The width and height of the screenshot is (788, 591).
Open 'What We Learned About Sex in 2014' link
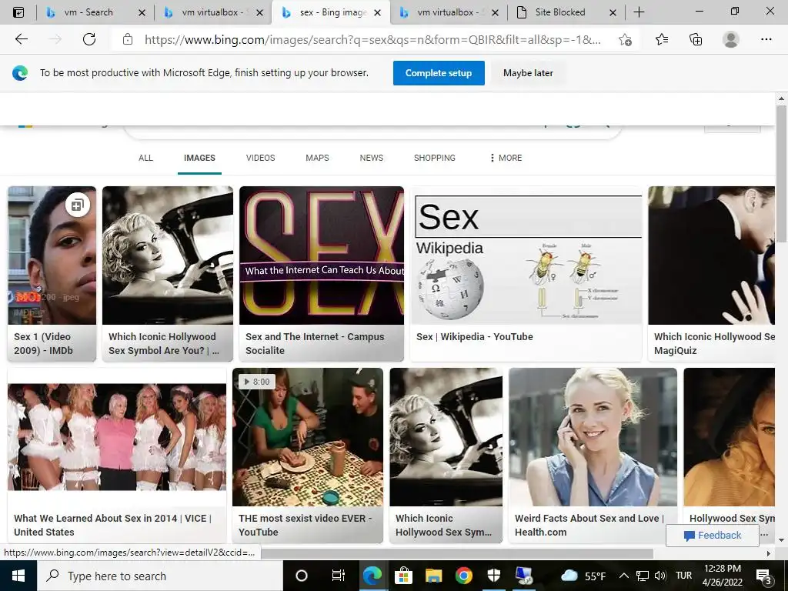click(112, 525)
